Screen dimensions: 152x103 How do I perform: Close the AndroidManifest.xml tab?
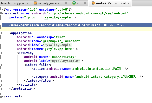coord(129,3)
